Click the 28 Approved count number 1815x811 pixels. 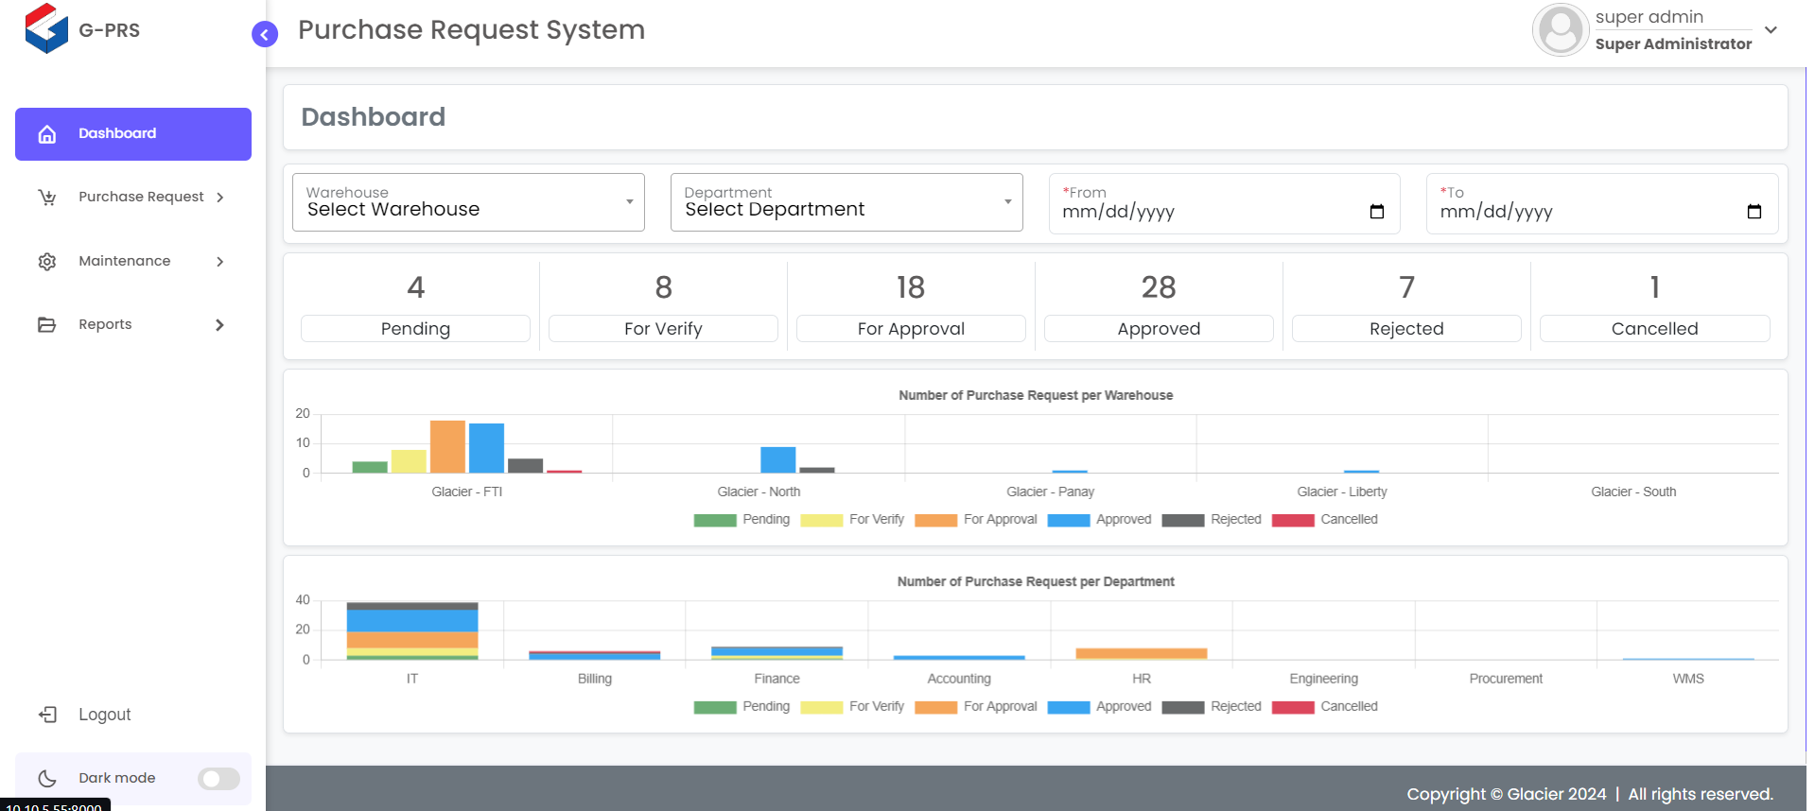pos(1159,287)
